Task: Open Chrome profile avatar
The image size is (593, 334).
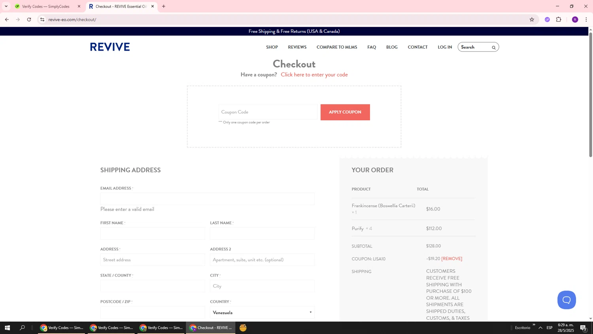Action: [x=575, y=19]
